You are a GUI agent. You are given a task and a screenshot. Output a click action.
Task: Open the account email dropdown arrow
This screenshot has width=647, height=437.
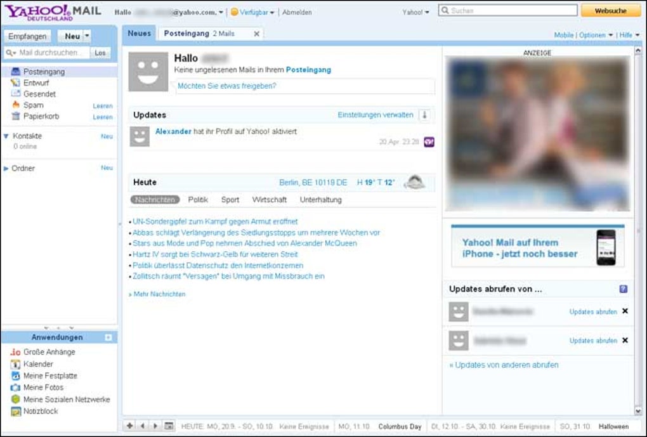point(221,13)
